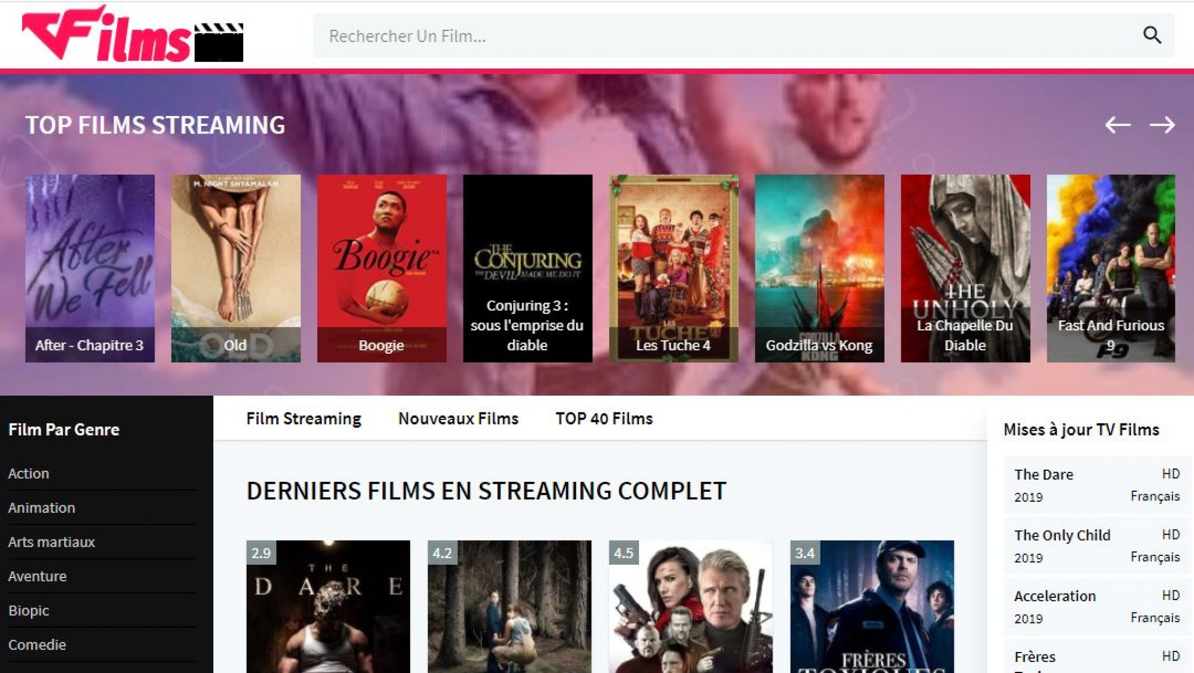Open Conjuring 3 movie card
Image resolution: width=1194 pixels, height=673 pixels.
point(527,268)
